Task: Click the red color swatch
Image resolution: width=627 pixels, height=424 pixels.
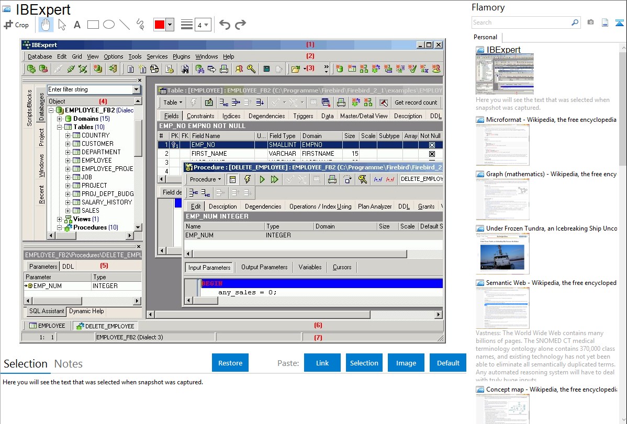Action: click(x=159, y=25)
